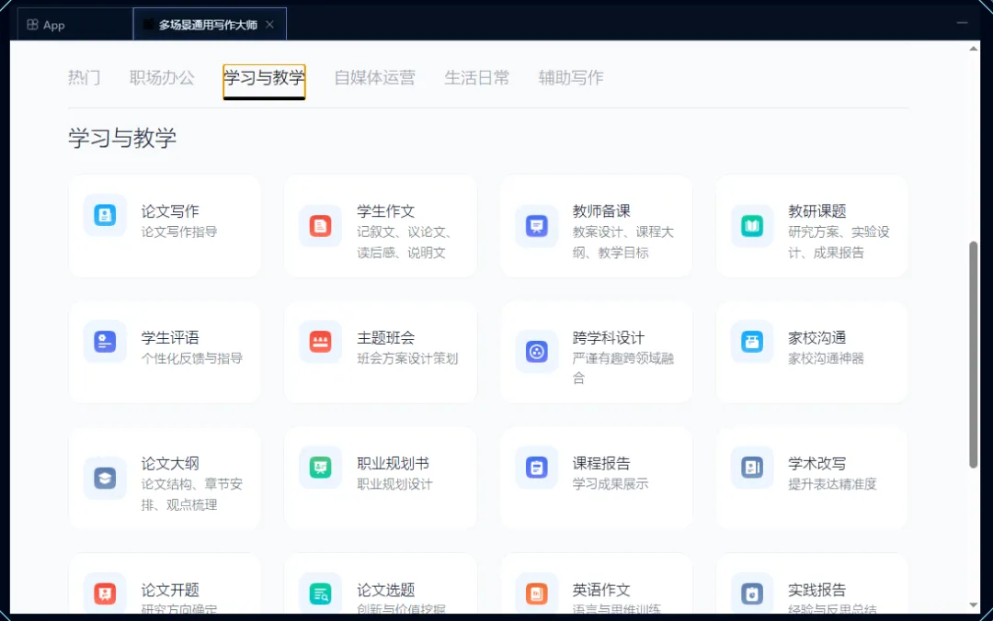Screen dimensions: 993x621
Task: Open the 主题班会 title
Action: point(385,337)
